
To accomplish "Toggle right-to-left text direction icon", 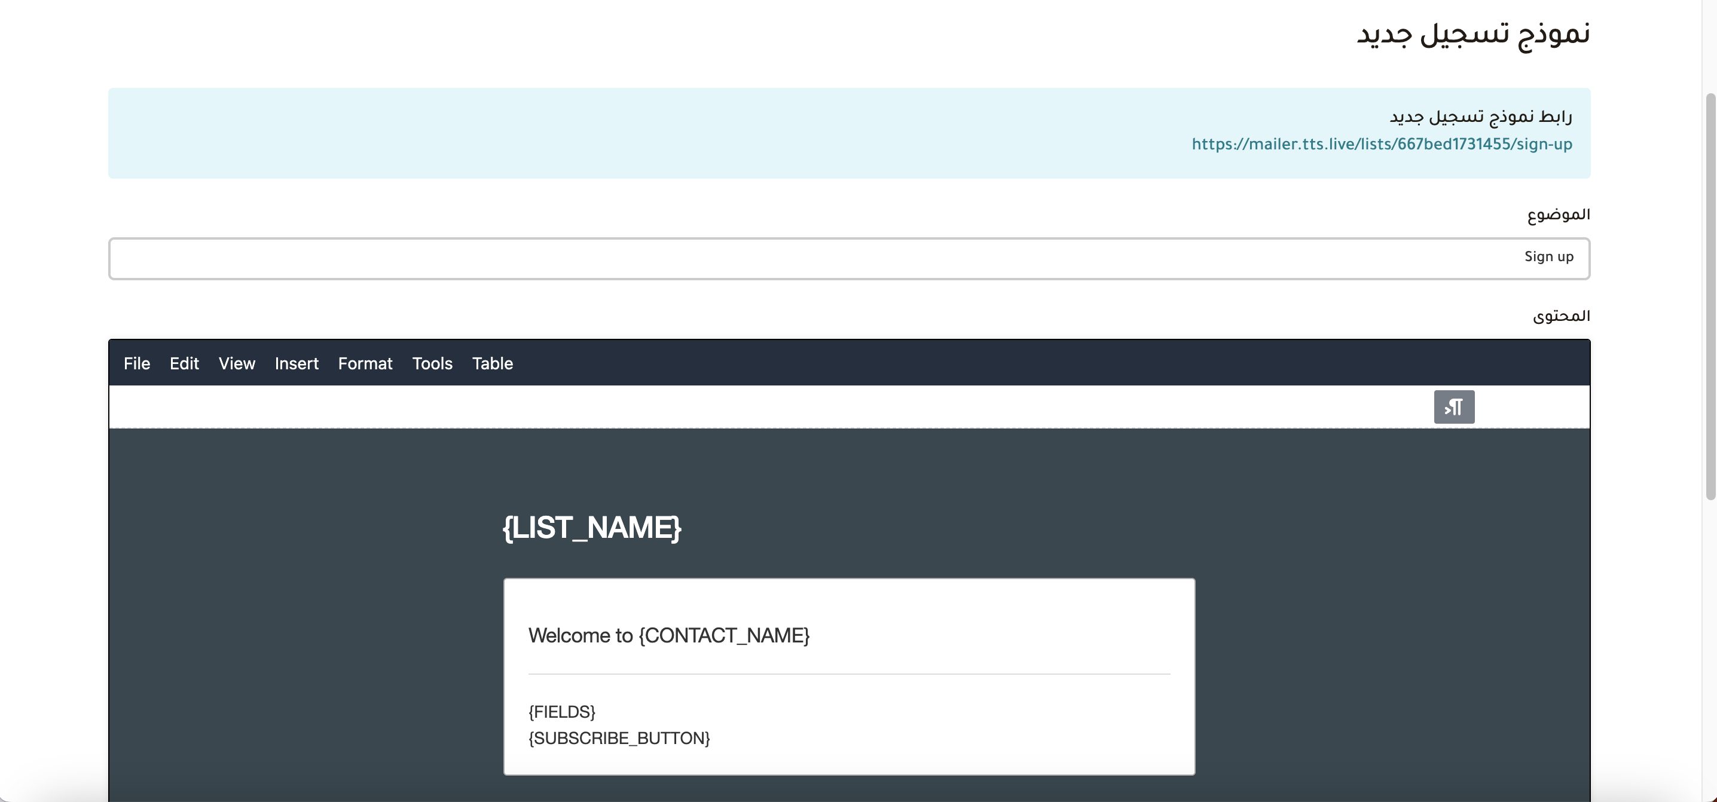I will click(1454, 407).
